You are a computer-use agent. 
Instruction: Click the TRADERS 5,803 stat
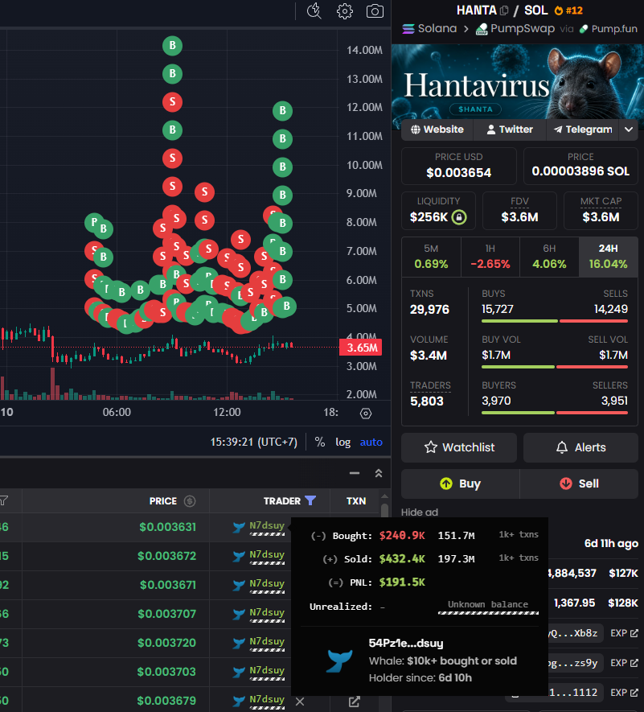[430, 393]
